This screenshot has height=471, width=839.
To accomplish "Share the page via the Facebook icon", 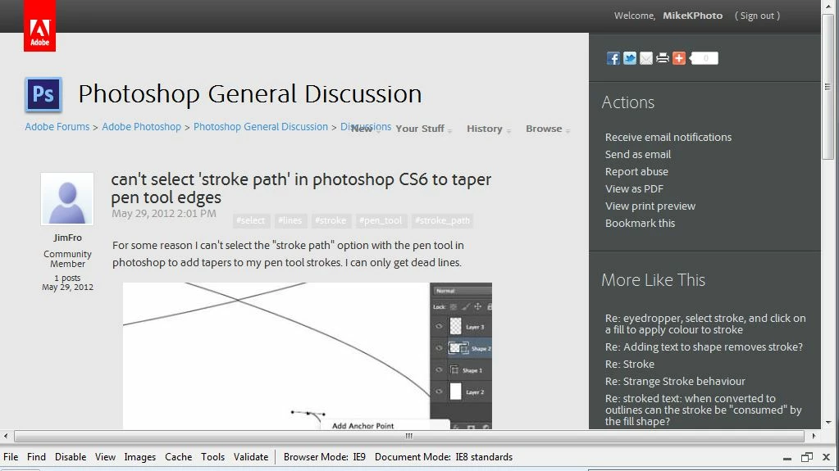I will tap(613, 58).
